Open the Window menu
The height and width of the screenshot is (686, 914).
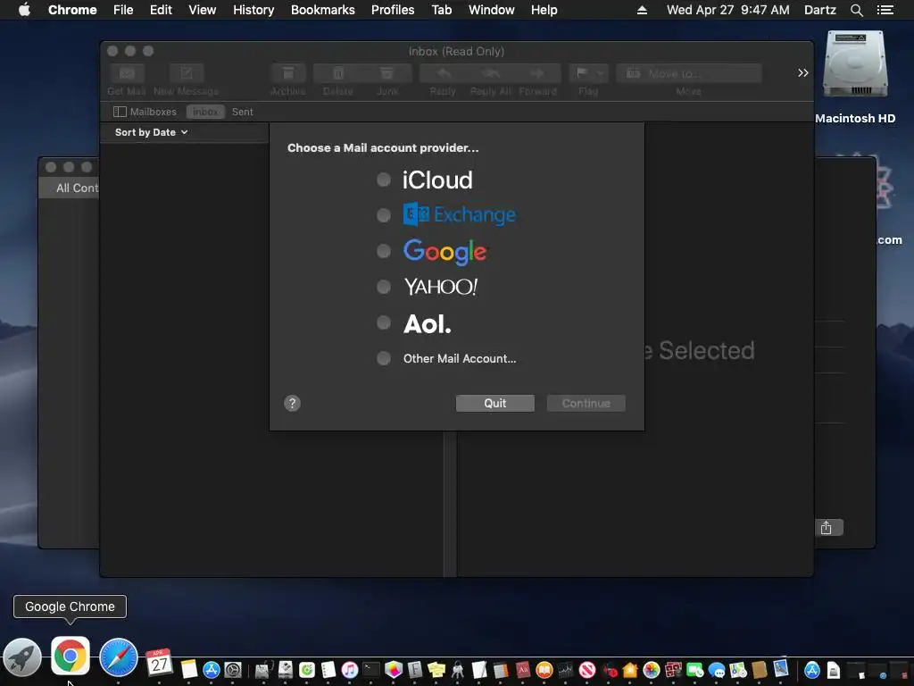pos(492,10)
